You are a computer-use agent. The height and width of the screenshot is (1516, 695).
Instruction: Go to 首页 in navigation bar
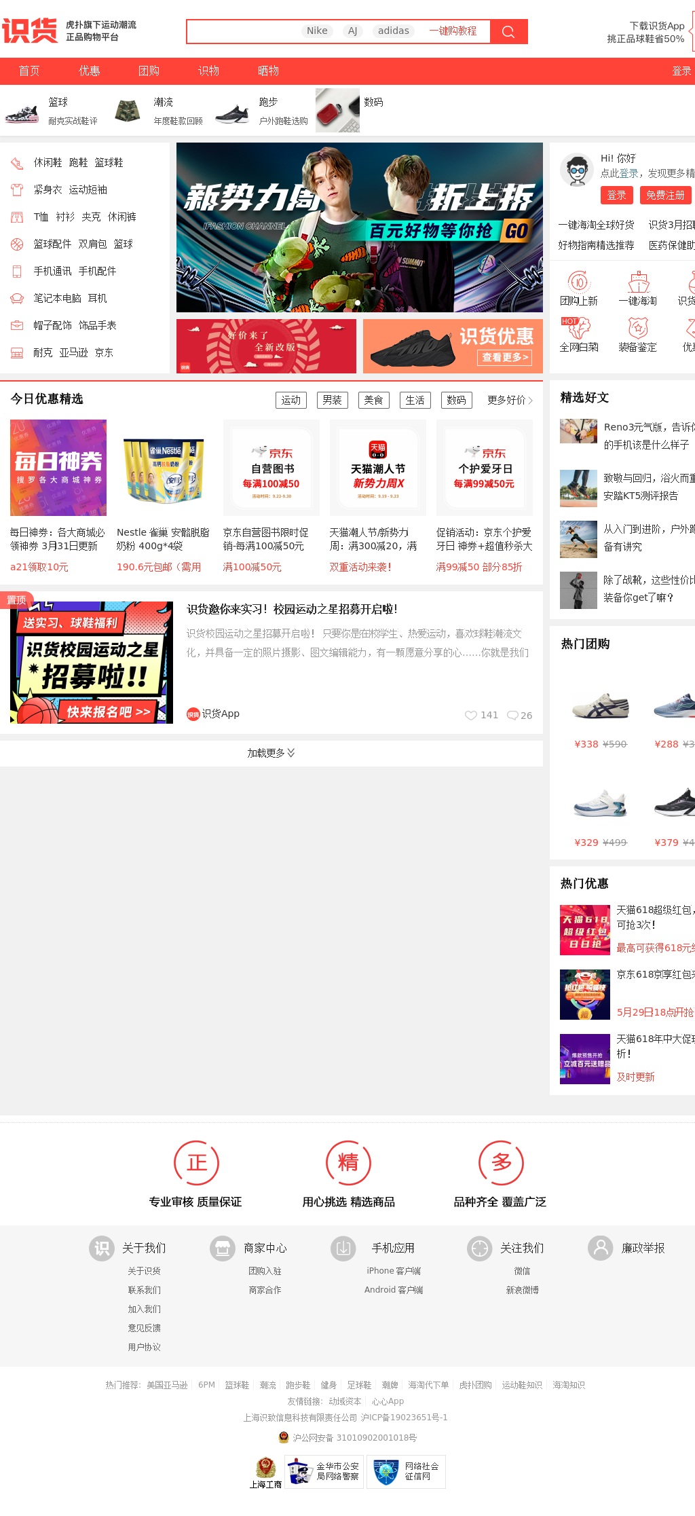click(29, 71)
